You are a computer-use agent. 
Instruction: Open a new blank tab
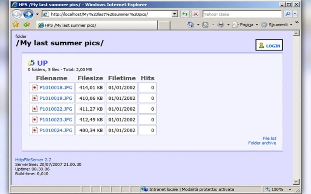click(164, 26)
